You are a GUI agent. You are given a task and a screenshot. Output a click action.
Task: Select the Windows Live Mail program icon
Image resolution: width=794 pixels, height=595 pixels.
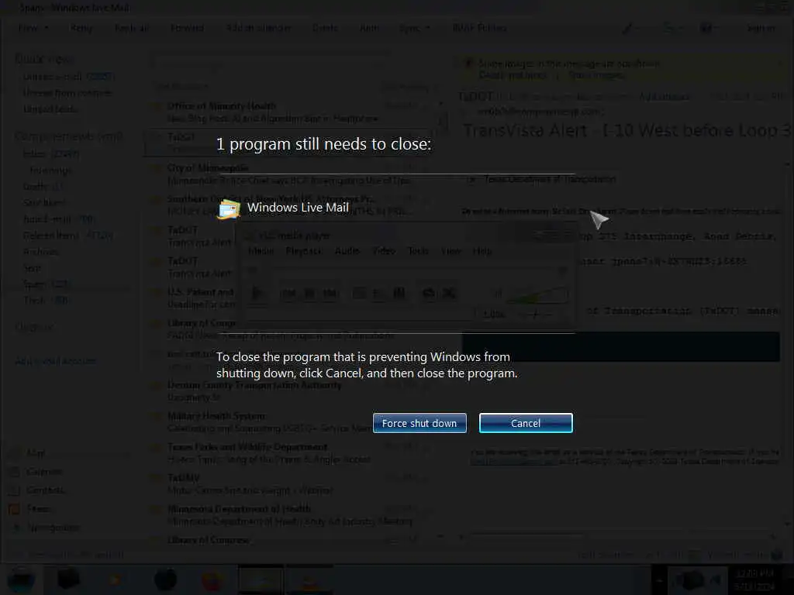coord(229,209)
